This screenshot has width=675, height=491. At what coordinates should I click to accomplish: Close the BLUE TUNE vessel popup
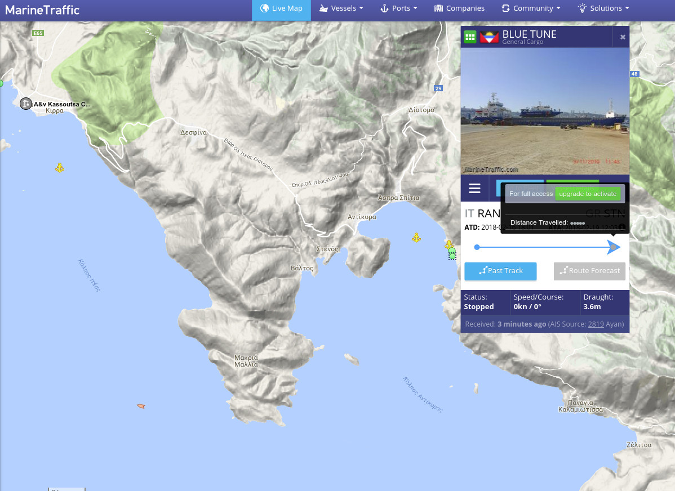(x=623, y=37)
